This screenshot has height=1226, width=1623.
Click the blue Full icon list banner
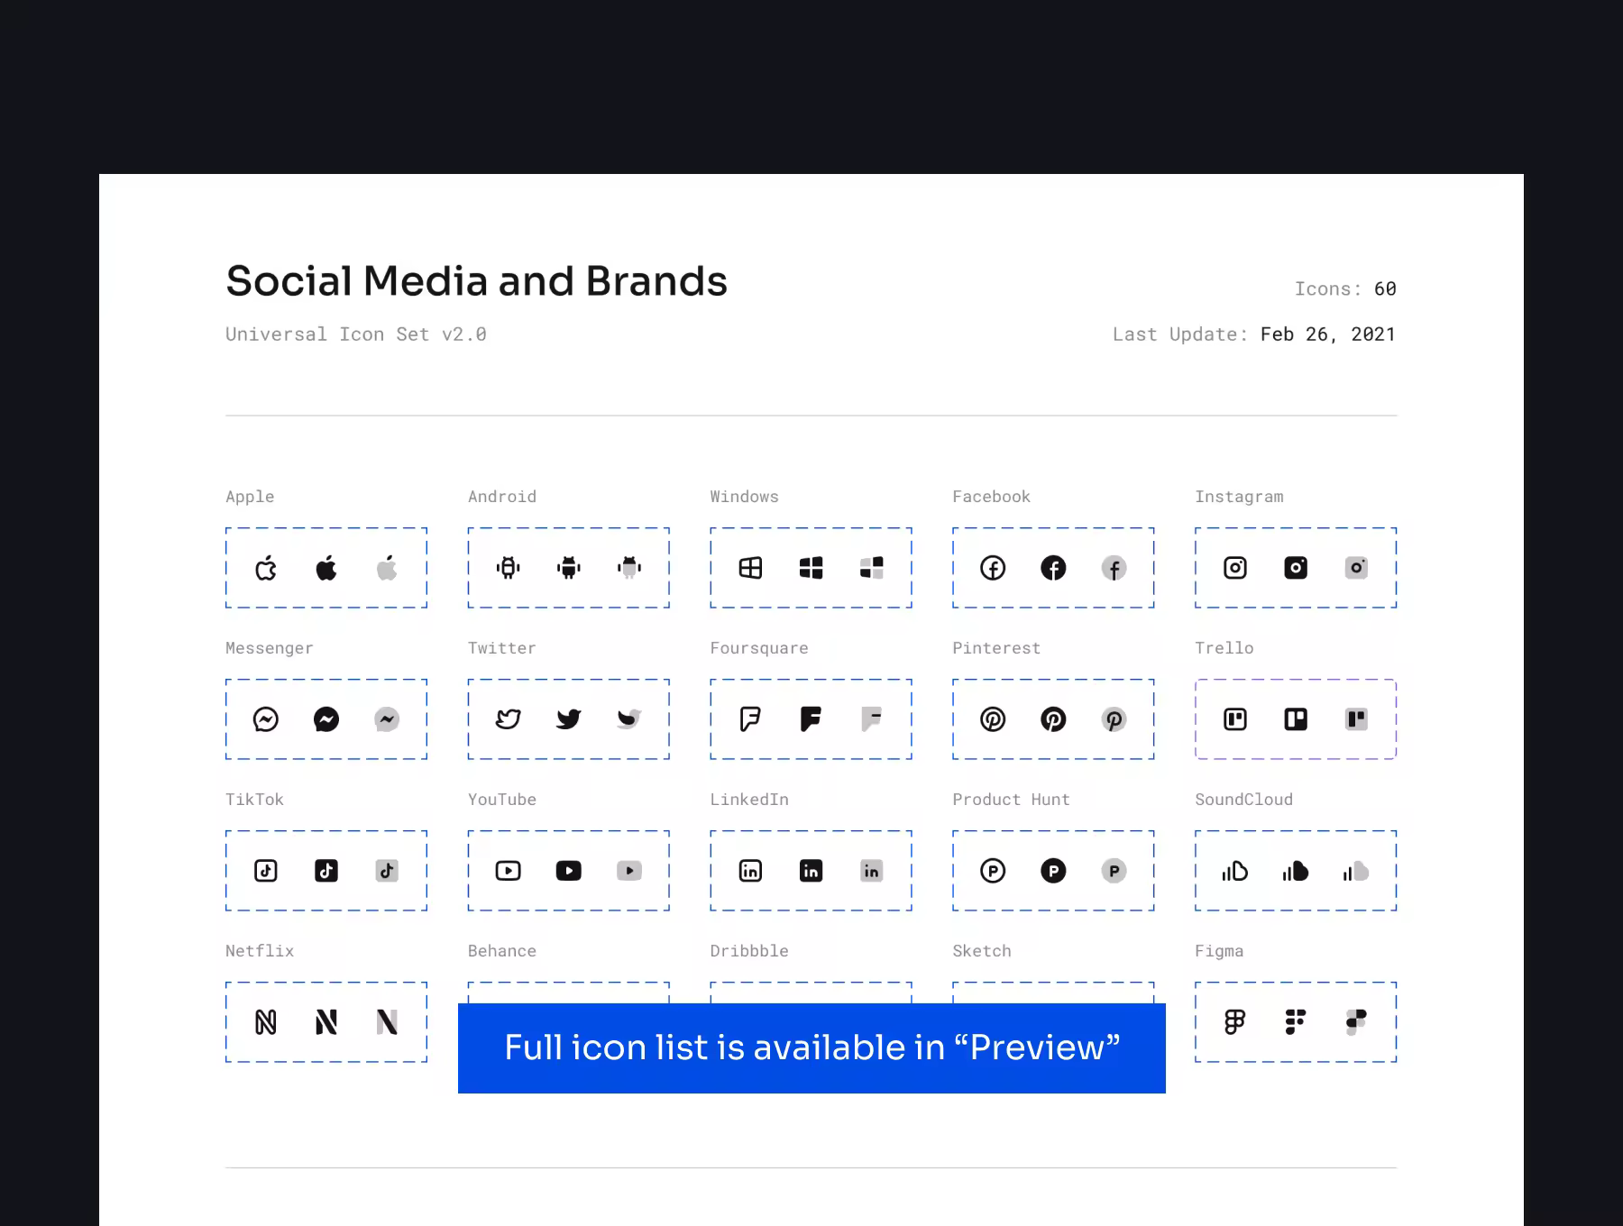(x=811, y=1048)
